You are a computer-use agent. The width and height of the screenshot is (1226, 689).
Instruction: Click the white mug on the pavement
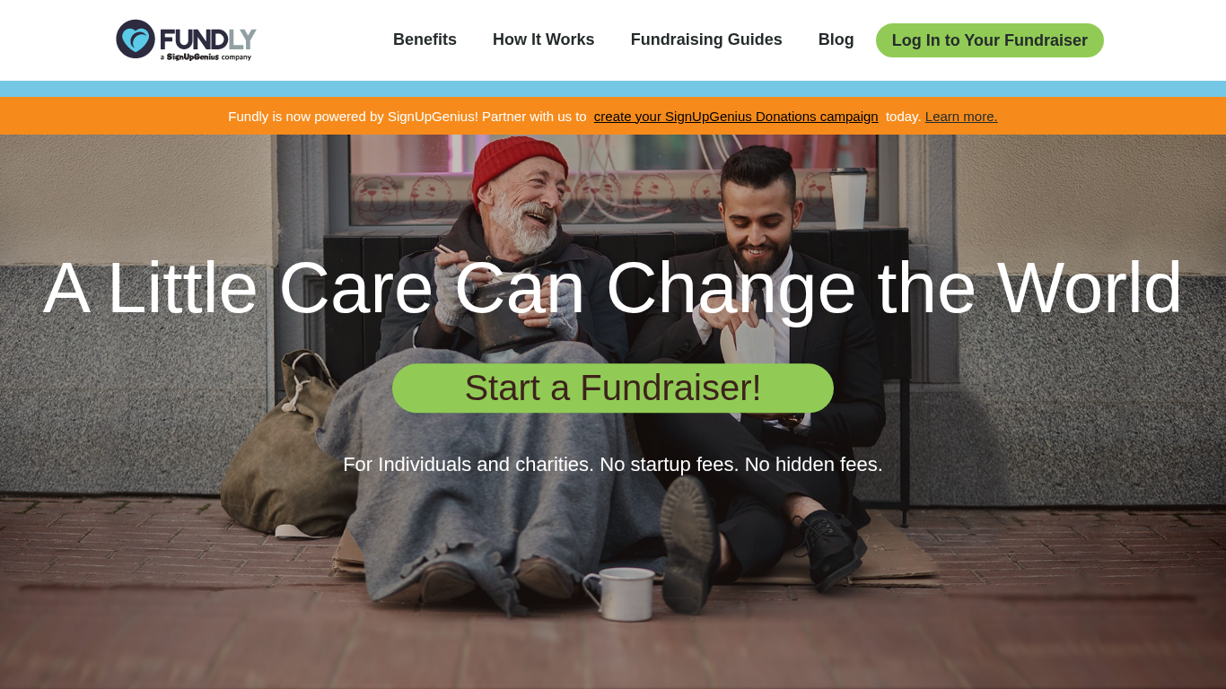(620, 593)
